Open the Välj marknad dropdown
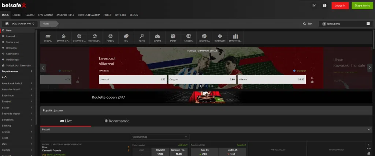 (x=160, y=137)
